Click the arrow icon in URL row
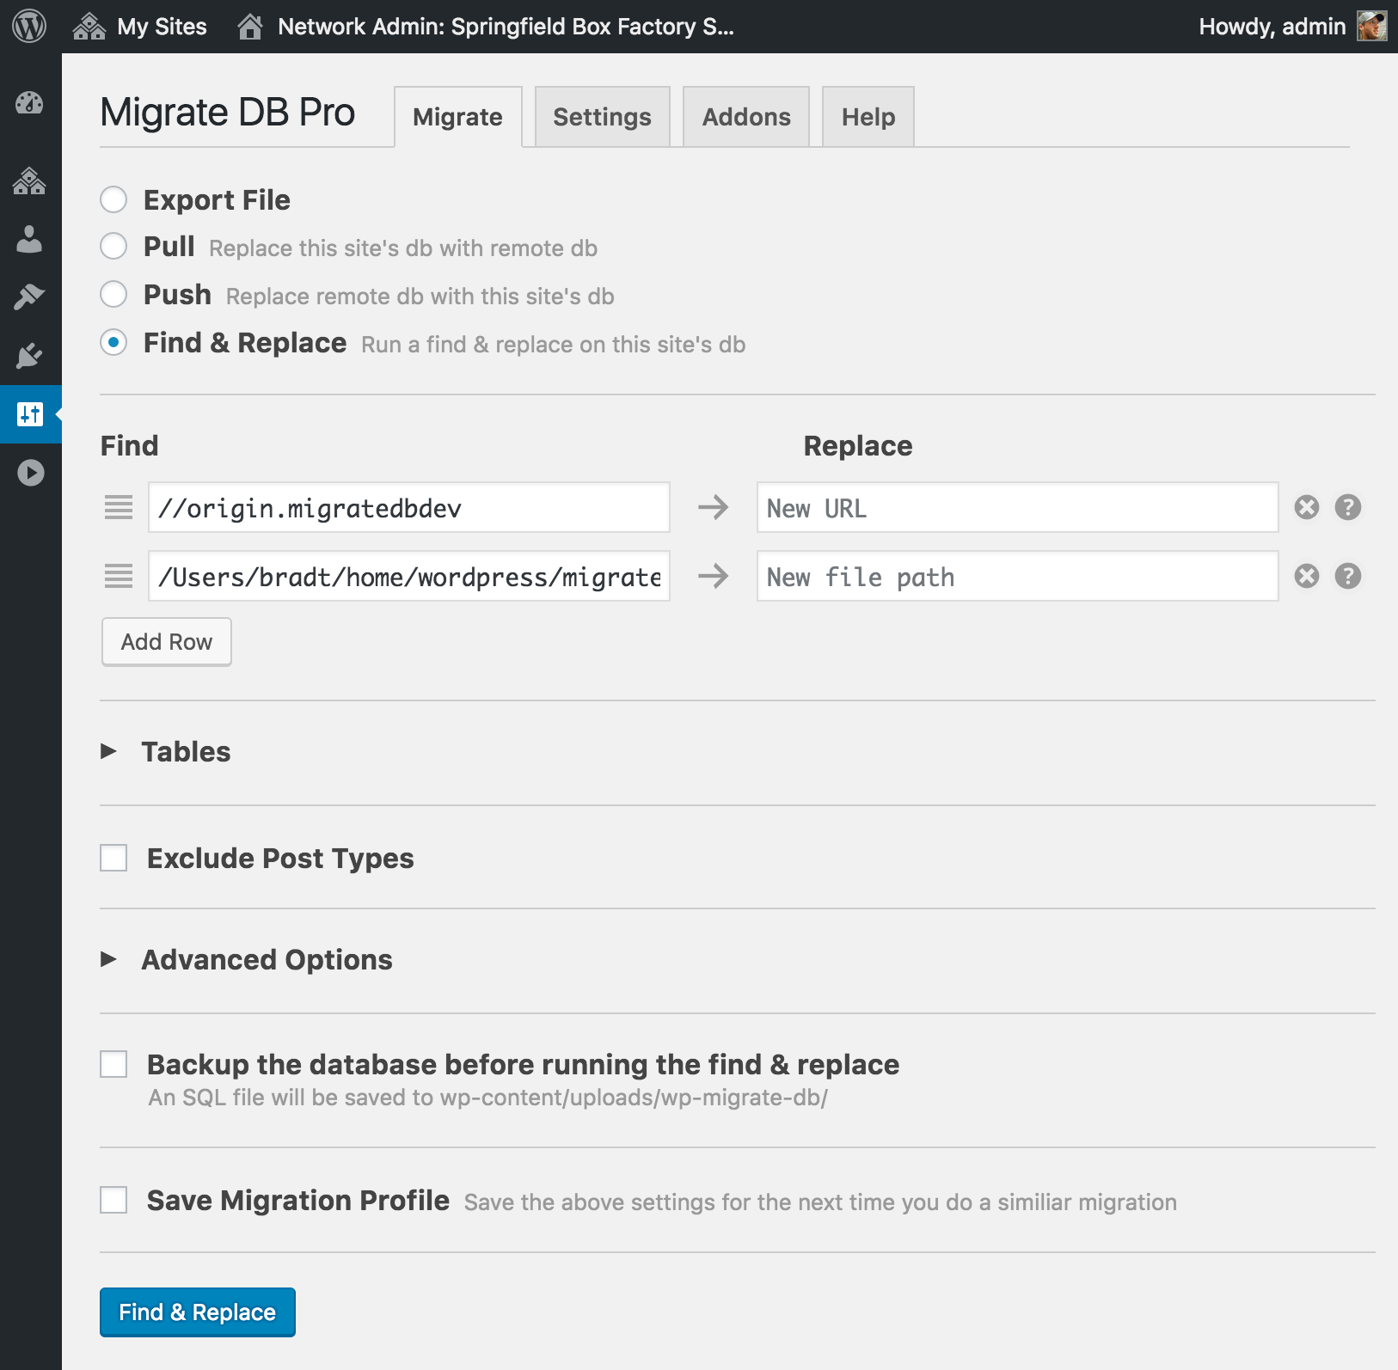This screenshot has height=1370, width=1398. (713, 507)
